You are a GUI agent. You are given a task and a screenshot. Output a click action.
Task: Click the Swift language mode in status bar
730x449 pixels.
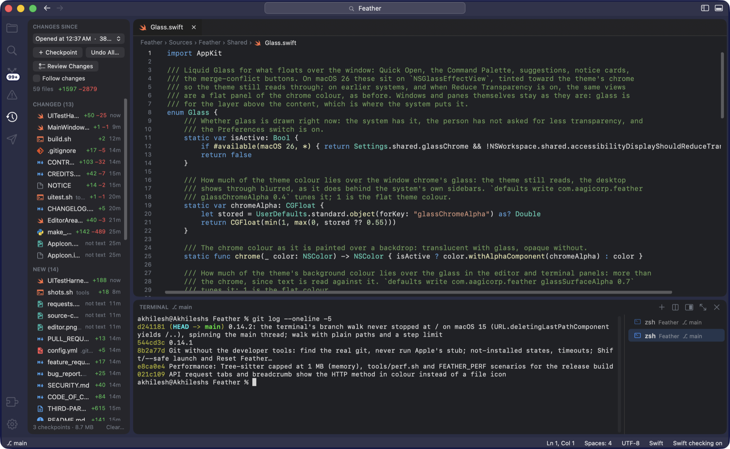click(656, 443)
